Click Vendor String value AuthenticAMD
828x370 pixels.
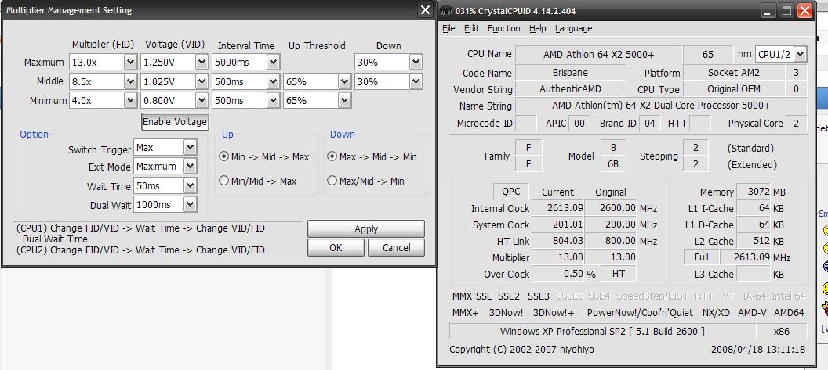pyautogui.click(x=570, y=90)
